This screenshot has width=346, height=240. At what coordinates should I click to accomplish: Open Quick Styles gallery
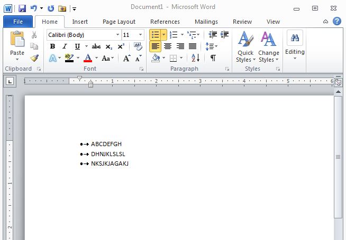click(x=245, y=46)
